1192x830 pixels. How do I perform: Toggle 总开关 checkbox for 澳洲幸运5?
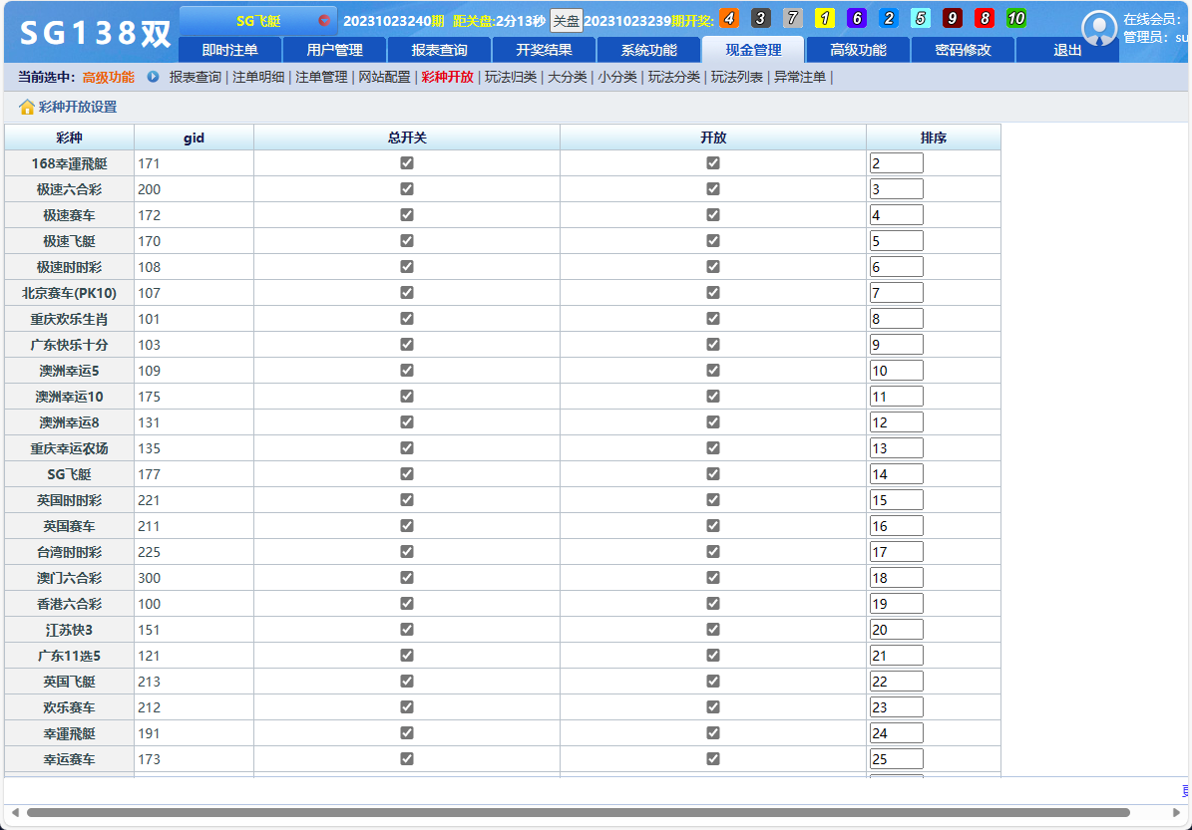coord(407,371)
